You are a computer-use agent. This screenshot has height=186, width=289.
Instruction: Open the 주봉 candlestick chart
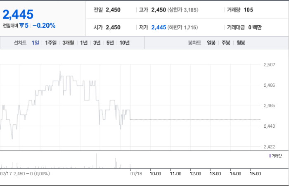[x=226, y=43]
